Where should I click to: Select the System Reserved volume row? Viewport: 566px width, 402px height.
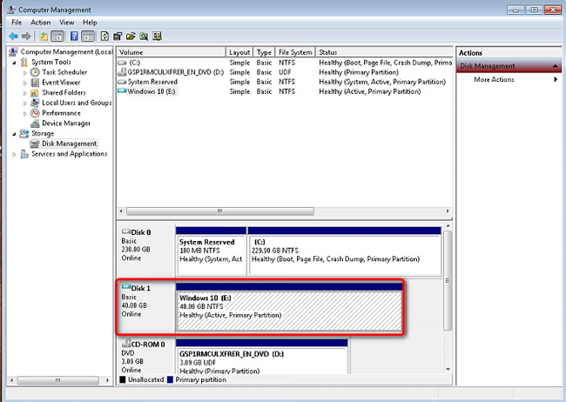coord(285,82)
